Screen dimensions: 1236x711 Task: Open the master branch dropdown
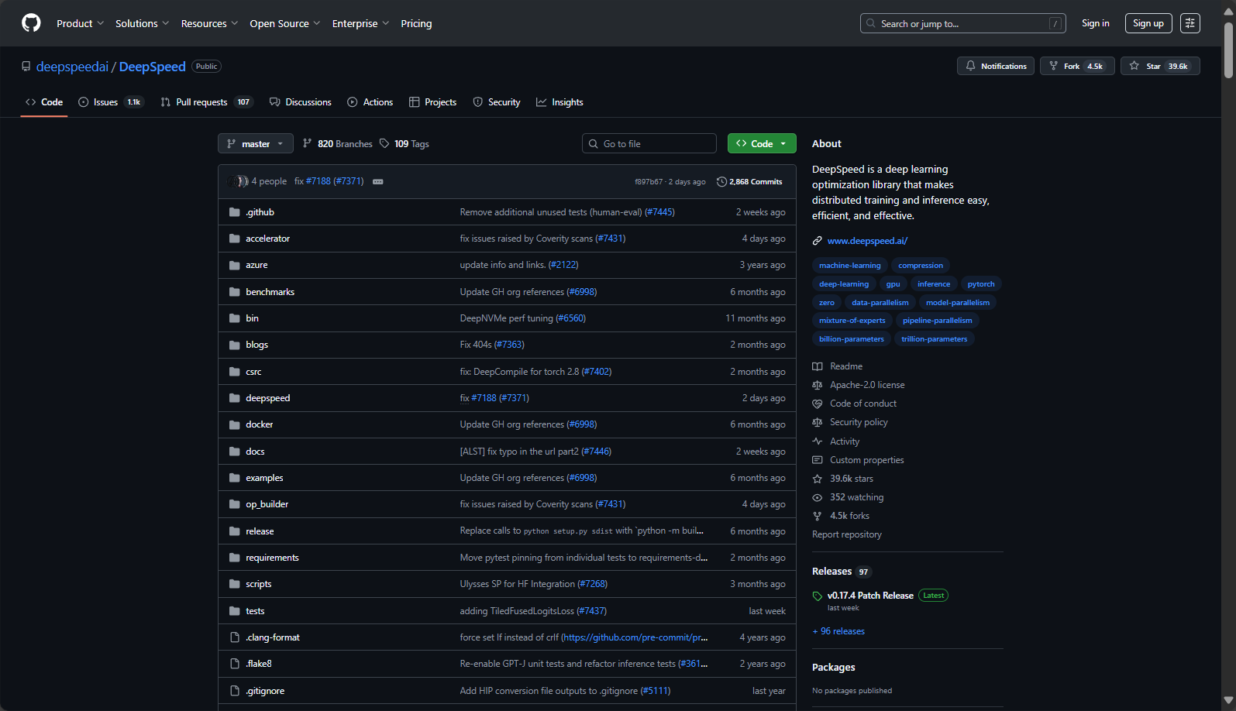256,143
